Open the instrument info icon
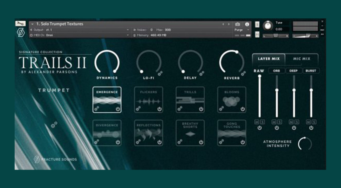Image resolution: width=341 pixels, height=188 pixels. [247, 24]
